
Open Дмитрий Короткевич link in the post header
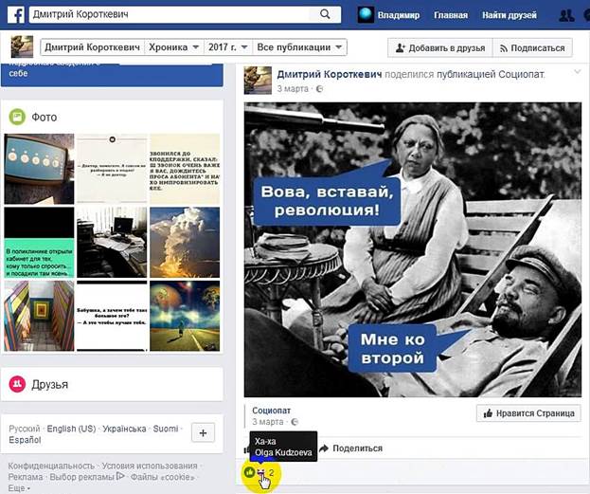coord(330,74)
